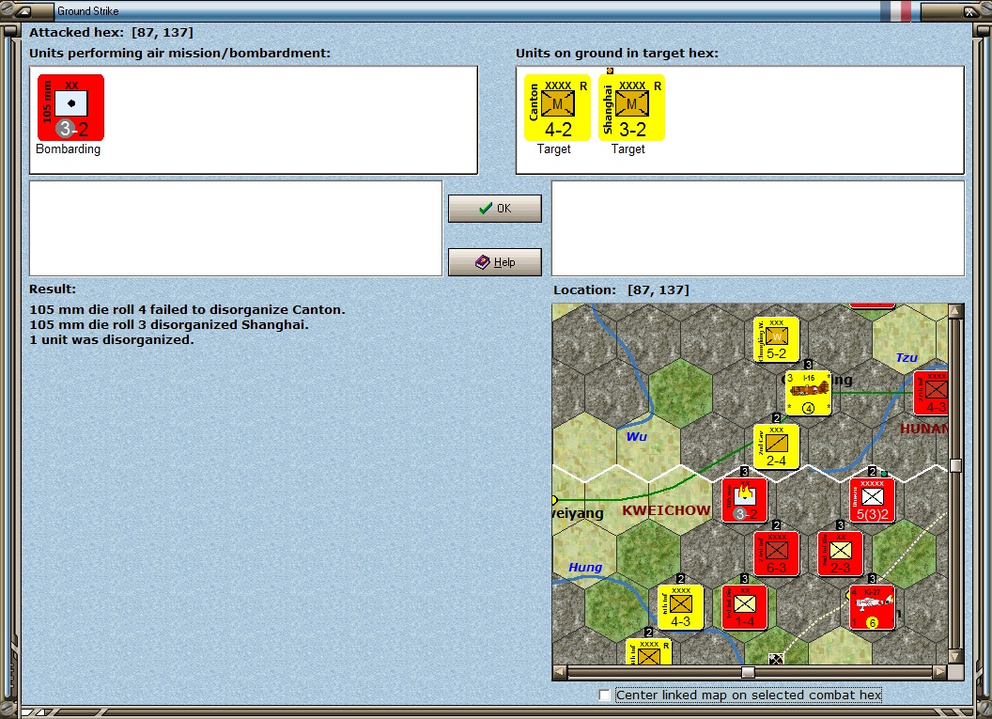Click the railway junction marker at map bottom
The height and width of the screenshot is (719, 992).
(776, 659)
